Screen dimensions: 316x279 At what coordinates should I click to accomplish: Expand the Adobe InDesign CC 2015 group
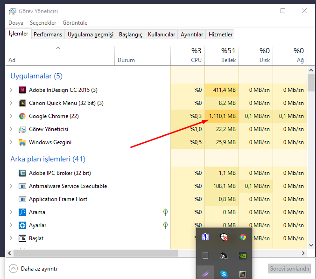click(x=11, y=90)
